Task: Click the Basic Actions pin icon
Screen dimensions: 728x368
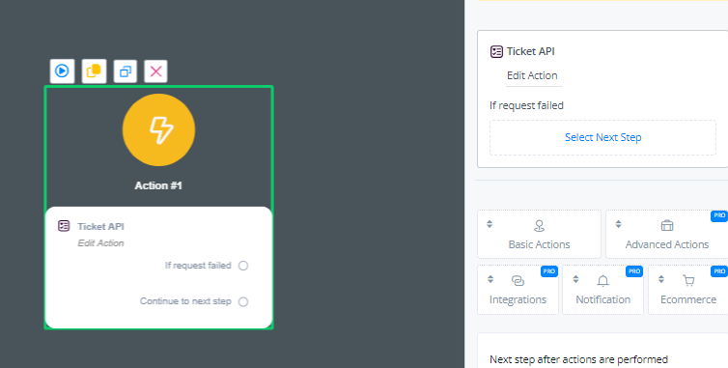Action: (539, 226)
